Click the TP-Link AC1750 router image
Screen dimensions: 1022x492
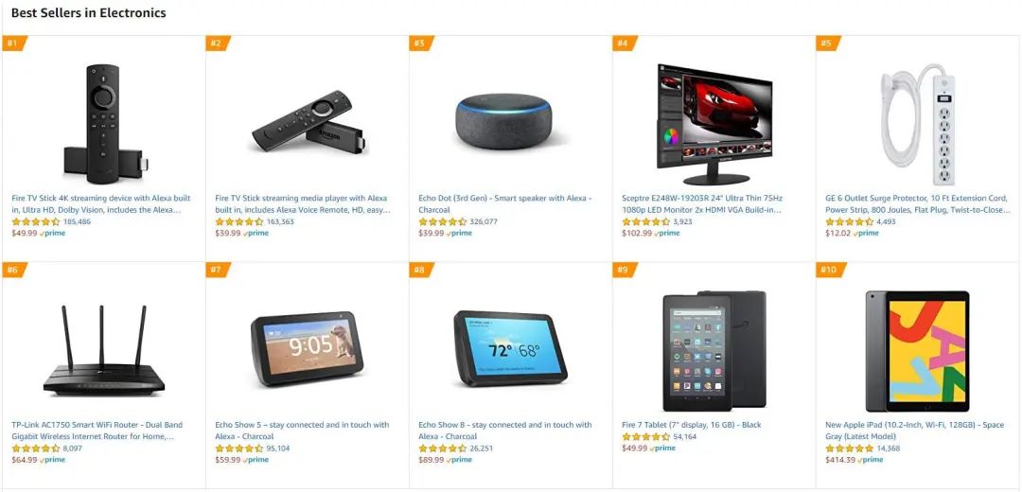click(x=104, y=351)
